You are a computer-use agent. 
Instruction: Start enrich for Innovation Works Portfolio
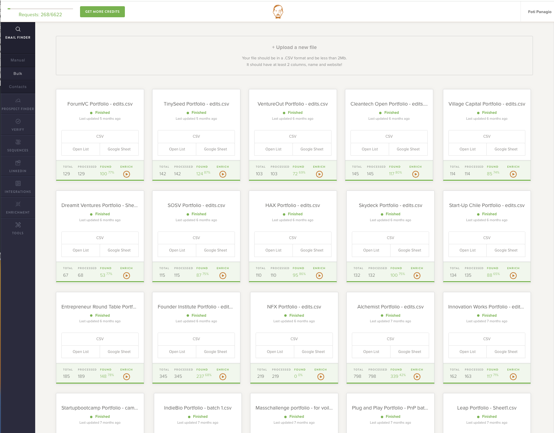coord(513,377)
